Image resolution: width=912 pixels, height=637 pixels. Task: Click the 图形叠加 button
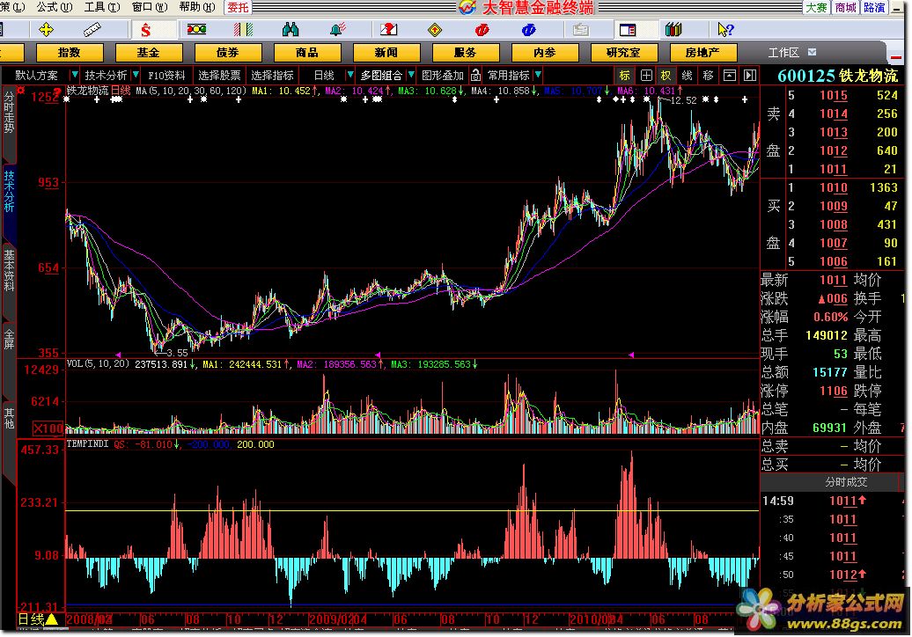(443, 75)
